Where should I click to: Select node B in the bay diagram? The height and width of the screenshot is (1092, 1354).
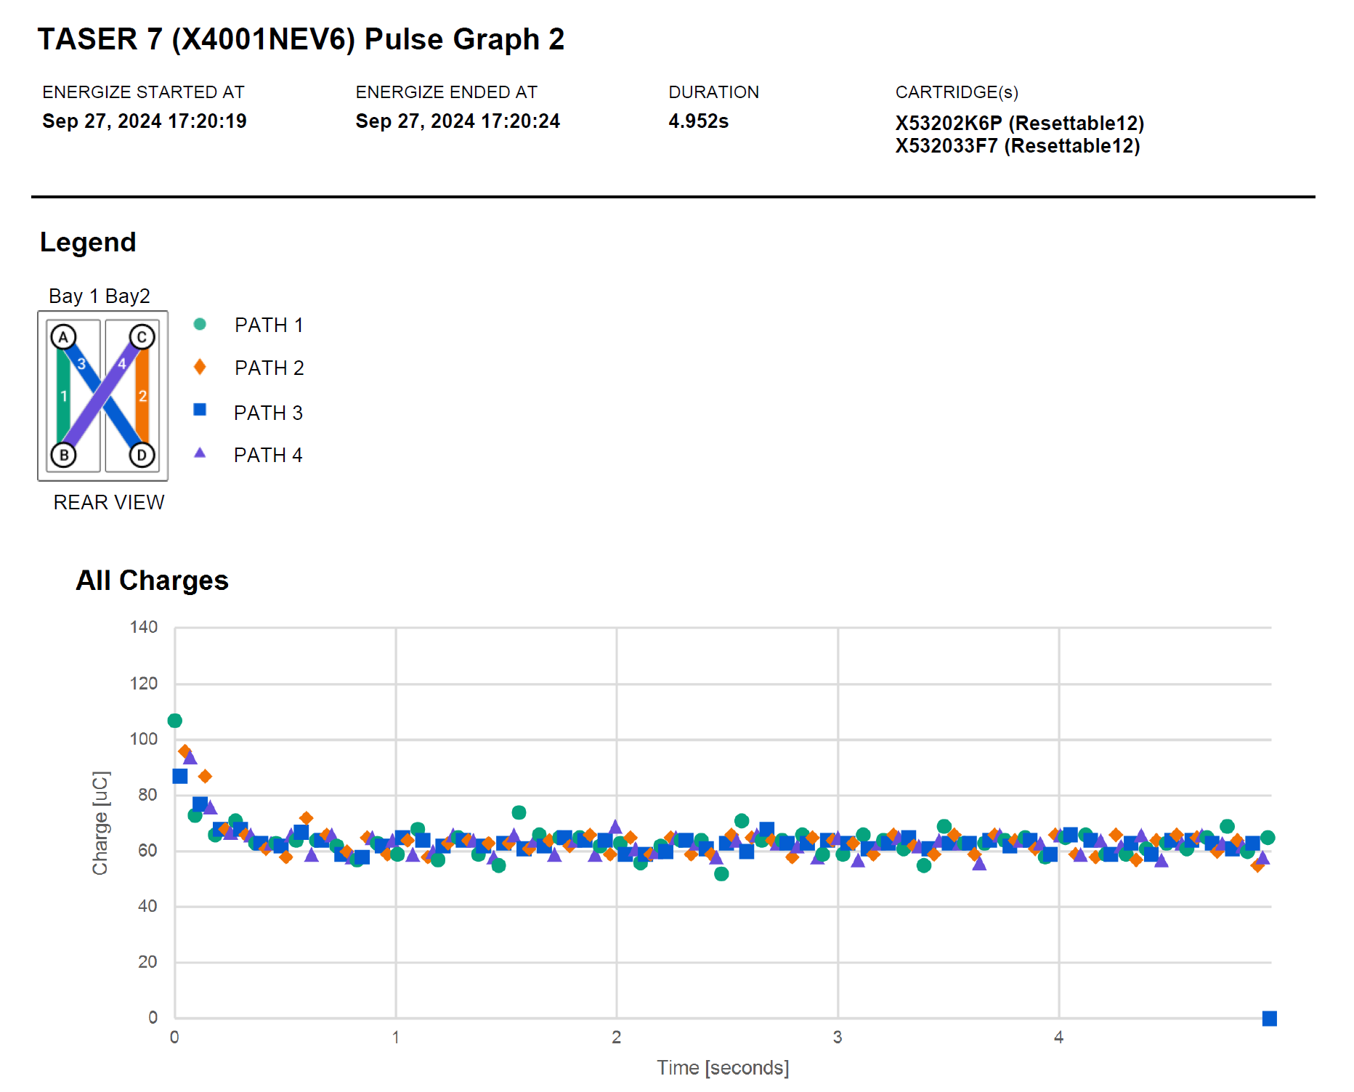(x=64, y=455)
